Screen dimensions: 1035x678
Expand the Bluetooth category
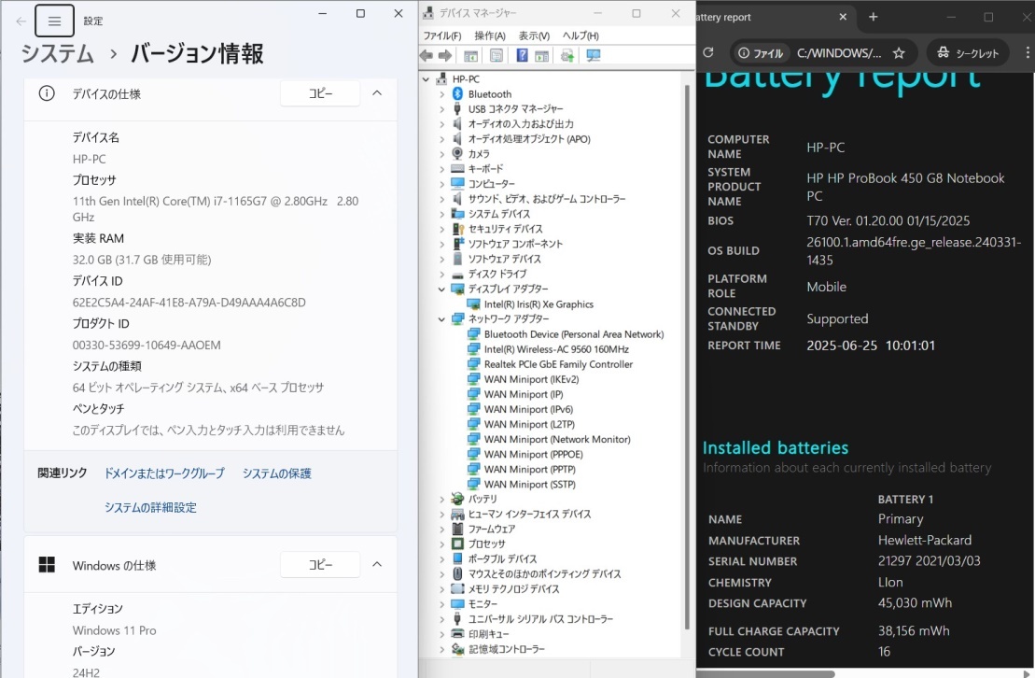(x=441, y=94)
